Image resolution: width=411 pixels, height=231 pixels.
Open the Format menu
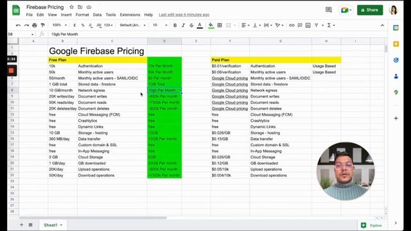82,15
